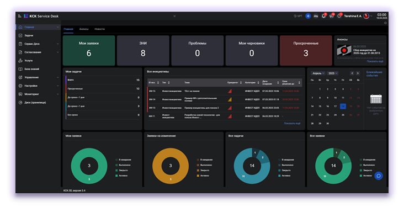This screenshot has width=404, height=212.
Task: Switch to the Новости tab
Action: pyautogui.click(x=100, y=29)
